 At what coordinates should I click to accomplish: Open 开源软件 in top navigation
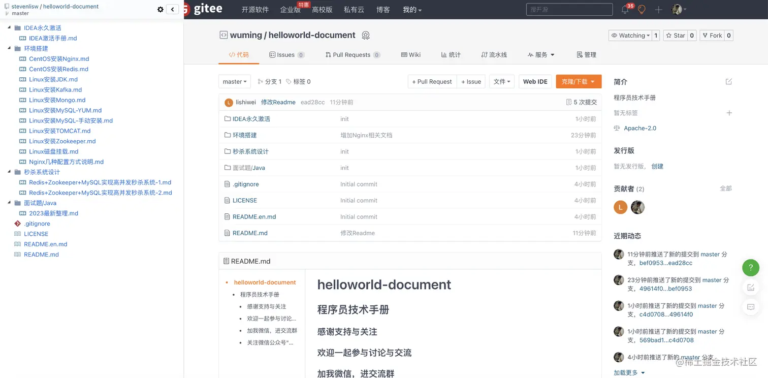(x=255, y=10)
